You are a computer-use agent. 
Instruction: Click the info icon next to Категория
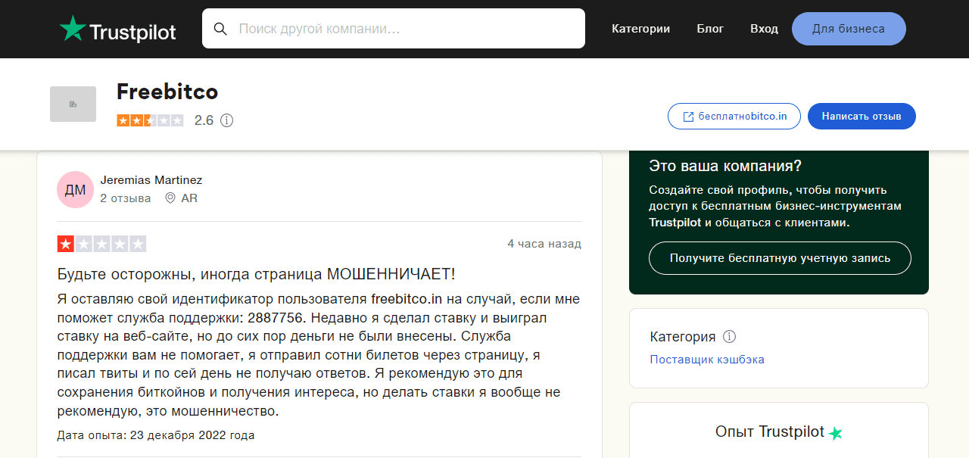click(729, 337)
